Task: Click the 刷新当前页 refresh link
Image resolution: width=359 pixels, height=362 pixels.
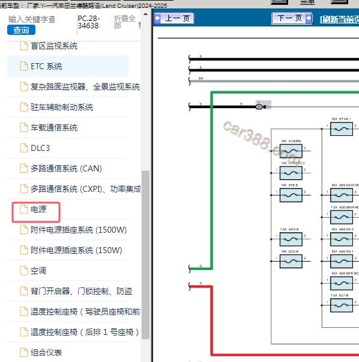Action: (339, 19)
